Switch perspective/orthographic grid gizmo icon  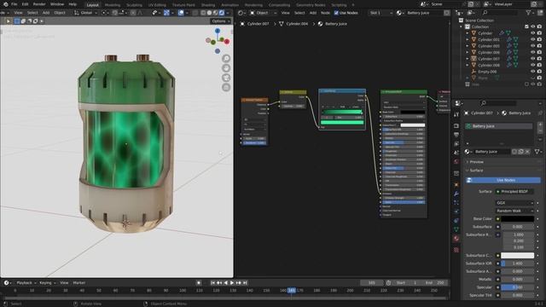226,87
